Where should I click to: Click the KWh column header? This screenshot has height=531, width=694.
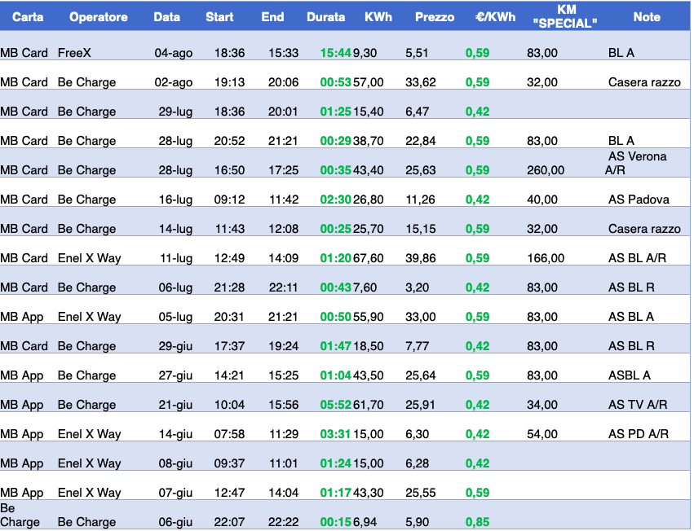click(378, 17)
